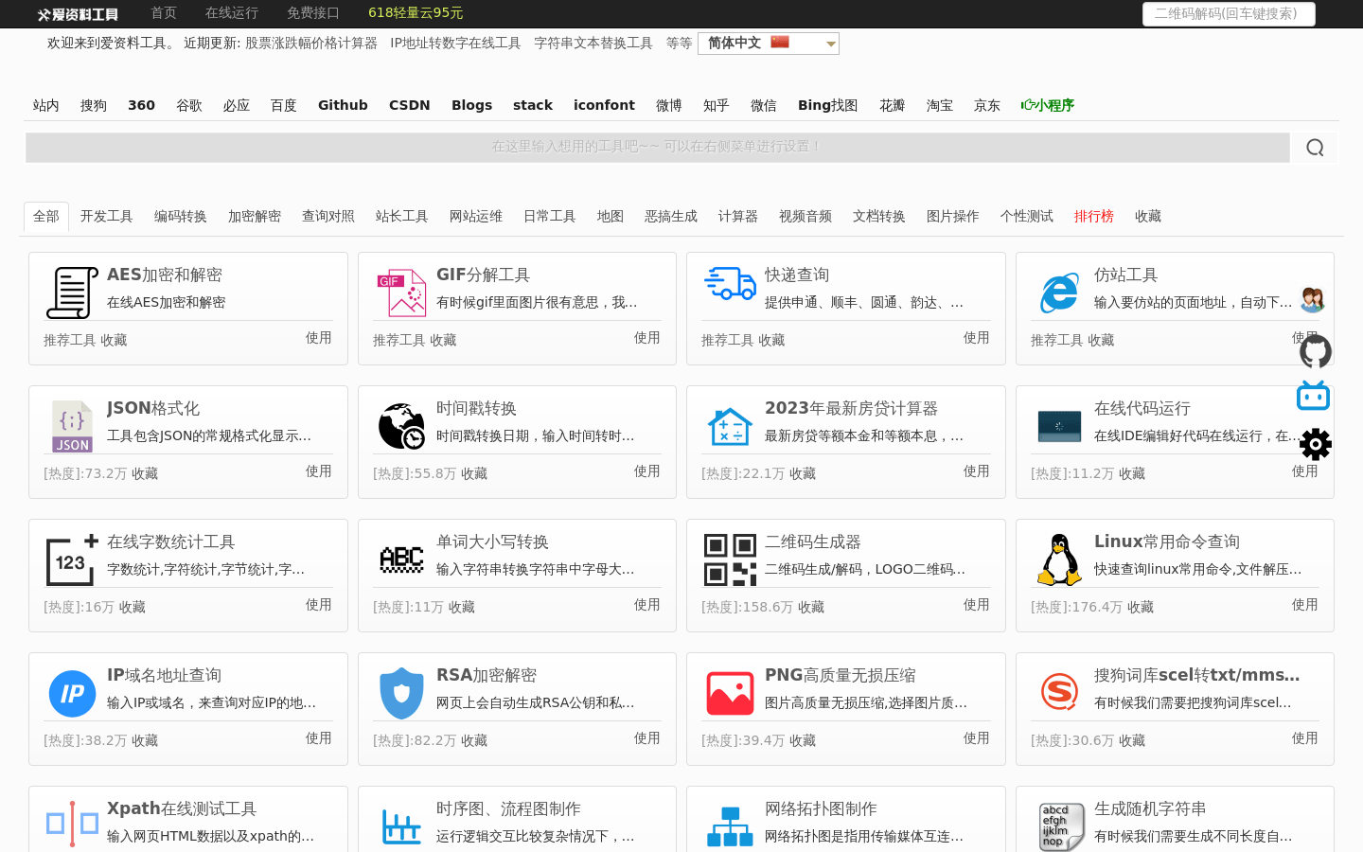
Task: Click the PNG compression image icon
Action: [730, 693]
